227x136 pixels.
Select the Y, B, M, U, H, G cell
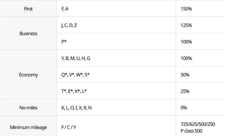tap(116, 58)
